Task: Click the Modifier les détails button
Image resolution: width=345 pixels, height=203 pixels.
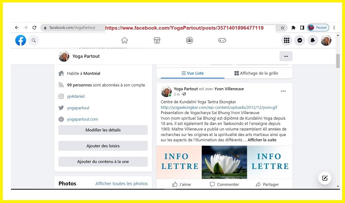Action: (103, 130)
